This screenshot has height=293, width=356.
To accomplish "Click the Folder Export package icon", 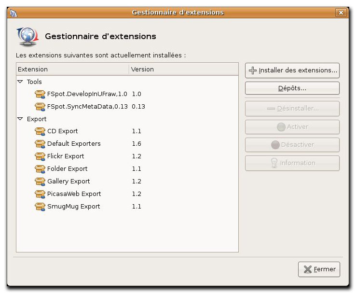I will (x=40, y=169).
